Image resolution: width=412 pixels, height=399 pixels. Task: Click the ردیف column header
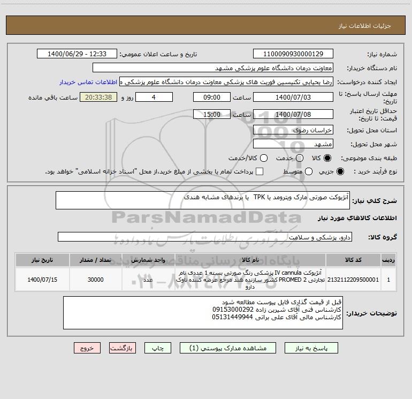(388, 260)
